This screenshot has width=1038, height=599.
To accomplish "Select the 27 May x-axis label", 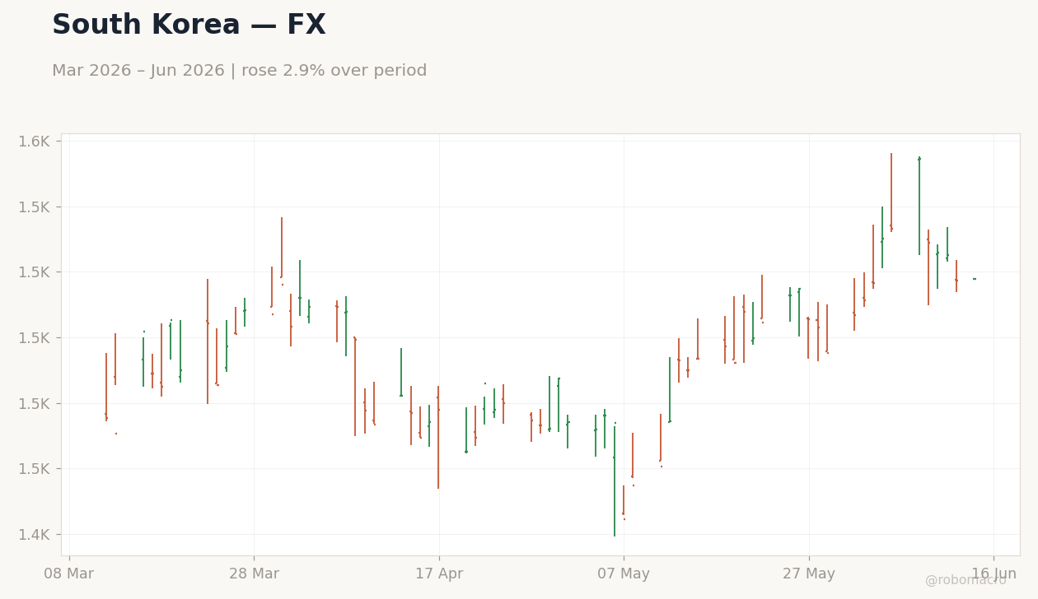I will [809, 574].
